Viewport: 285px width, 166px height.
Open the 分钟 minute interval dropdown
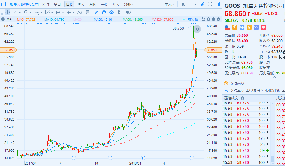pos(129,4)
